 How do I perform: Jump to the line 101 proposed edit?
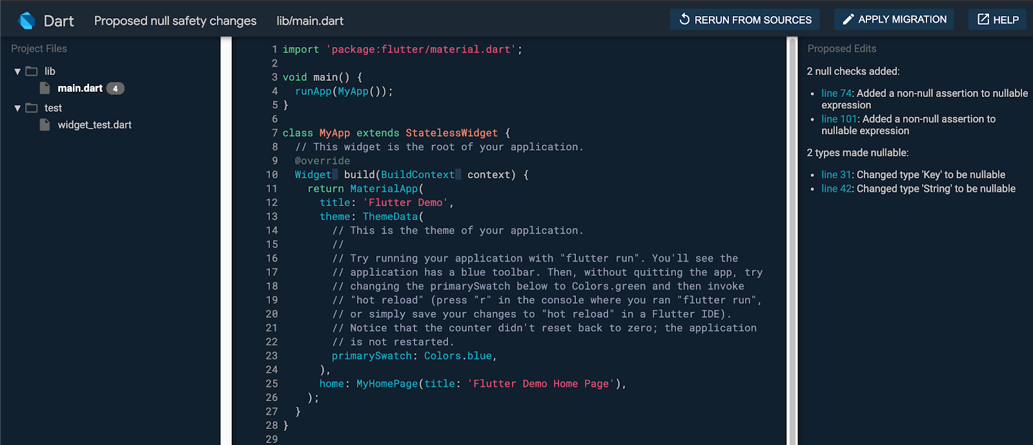pos(839,119)
